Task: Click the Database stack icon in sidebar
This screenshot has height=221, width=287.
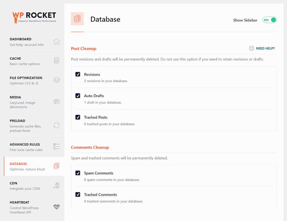Action: tap(56, 166)
